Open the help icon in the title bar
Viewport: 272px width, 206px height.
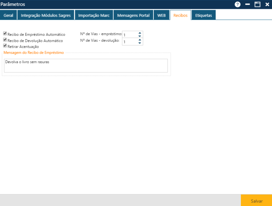click(x=238, y=4)
